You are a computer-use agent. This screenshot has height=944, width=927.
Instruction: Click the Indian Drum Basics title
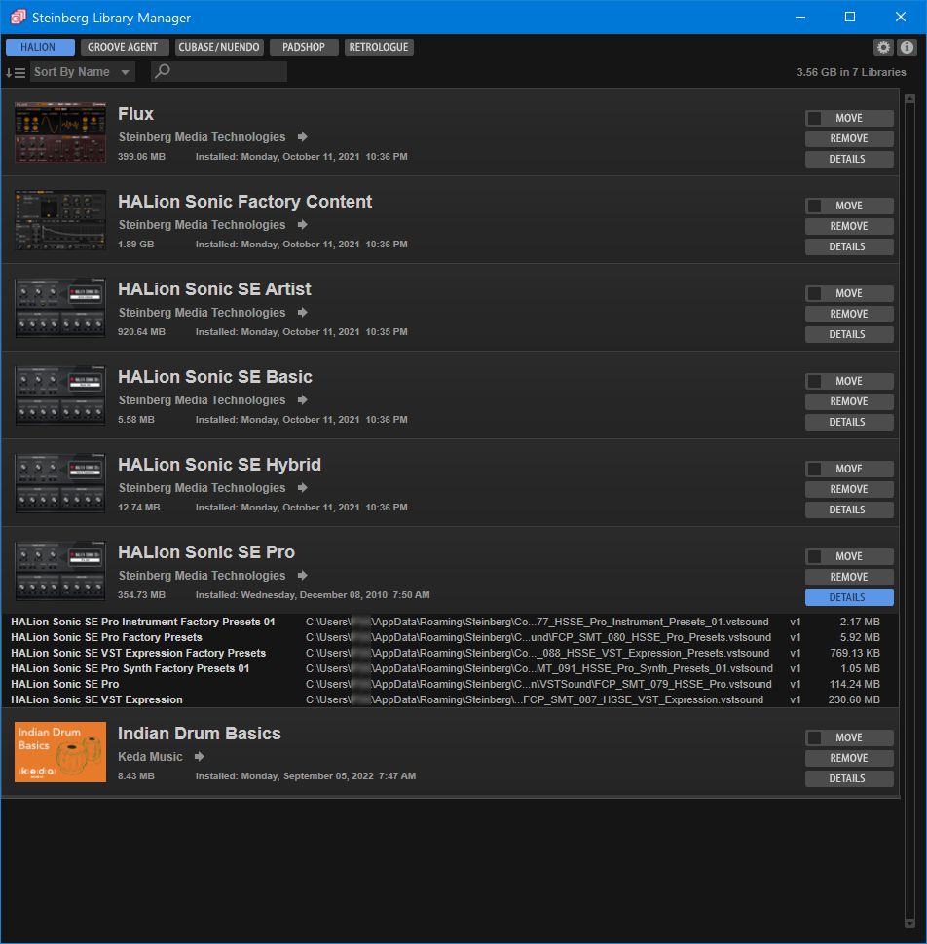[x=200, y=734]
